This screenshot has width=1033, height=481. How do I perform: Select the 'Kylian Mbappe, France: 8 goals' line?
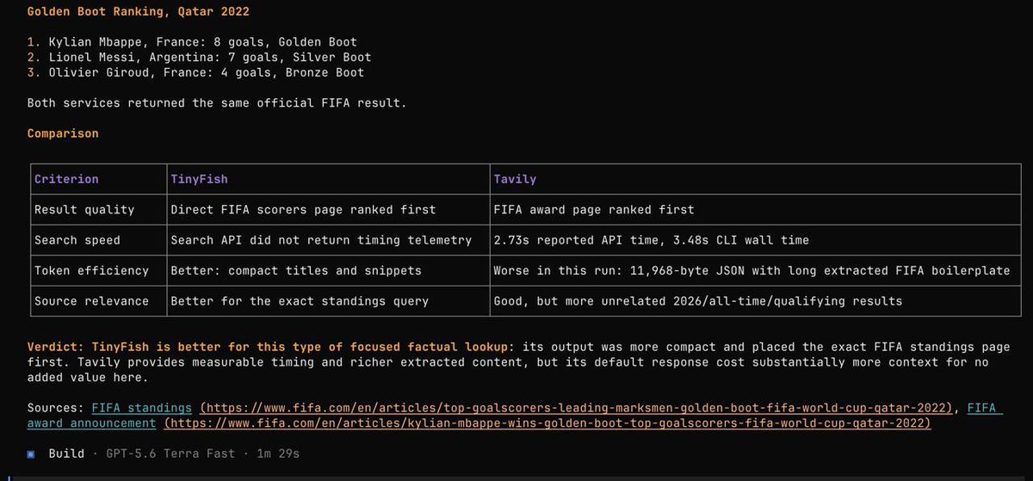192,41
